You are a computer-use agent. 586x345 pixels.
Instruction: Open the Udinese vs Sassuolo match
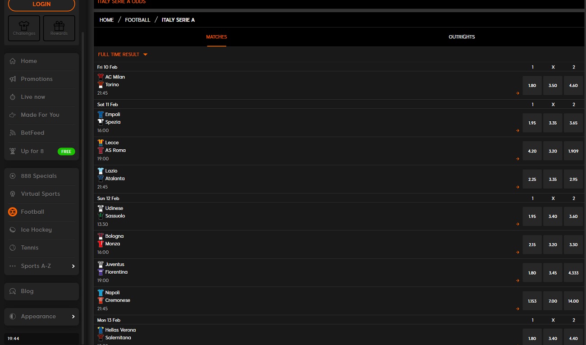point(307,216)
